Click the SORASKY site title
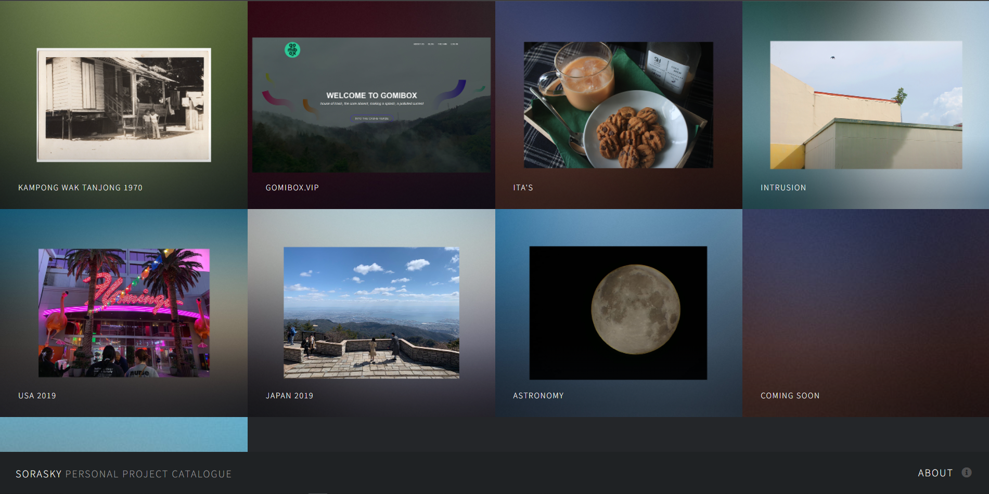The height and width of the screenshot is (494, 989). tap(38, 474)
